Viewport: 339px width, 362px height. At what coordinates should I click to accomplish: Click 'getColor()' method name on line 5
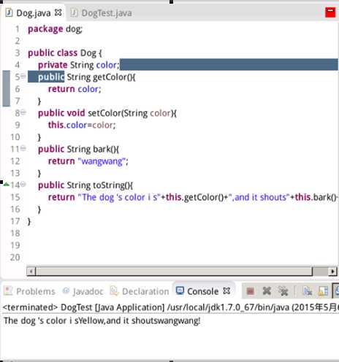113,77
